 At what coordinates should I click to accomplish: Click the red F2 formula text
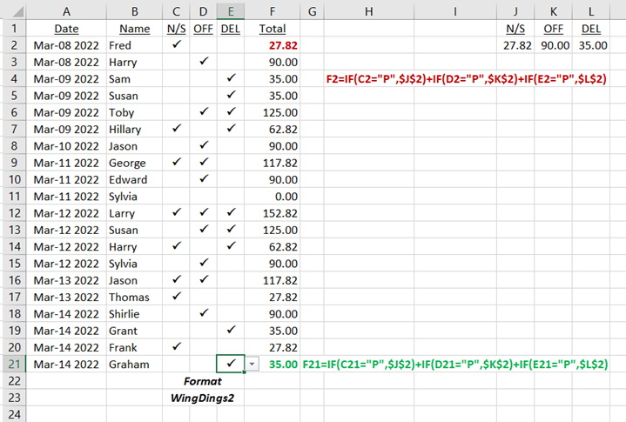pos(466,79)
